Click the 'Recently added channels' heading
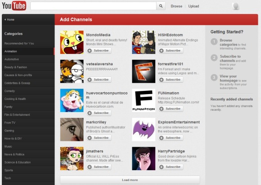Viewport: 261px width, 185px height. pos(232,99)
